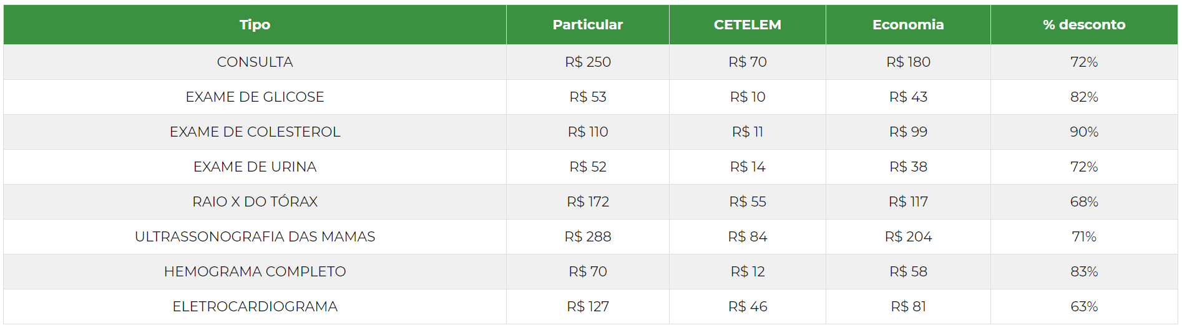The height and width of the screenshot is (330, 1182).
Task: Click the R$ 46 CETELEM price
Action: point(747,306)
